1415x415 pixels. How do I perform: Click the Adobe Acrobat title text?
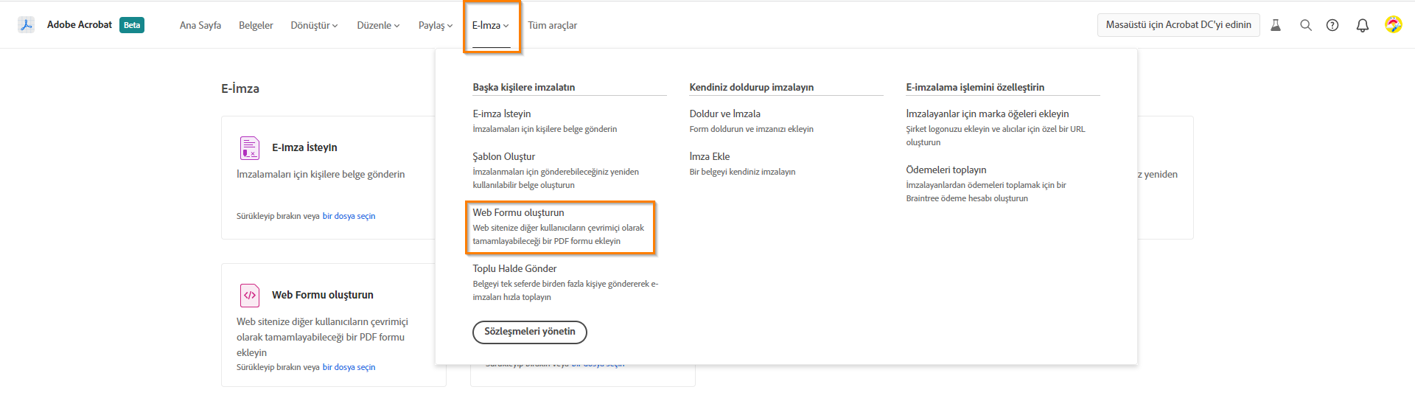tap(80, 24)
